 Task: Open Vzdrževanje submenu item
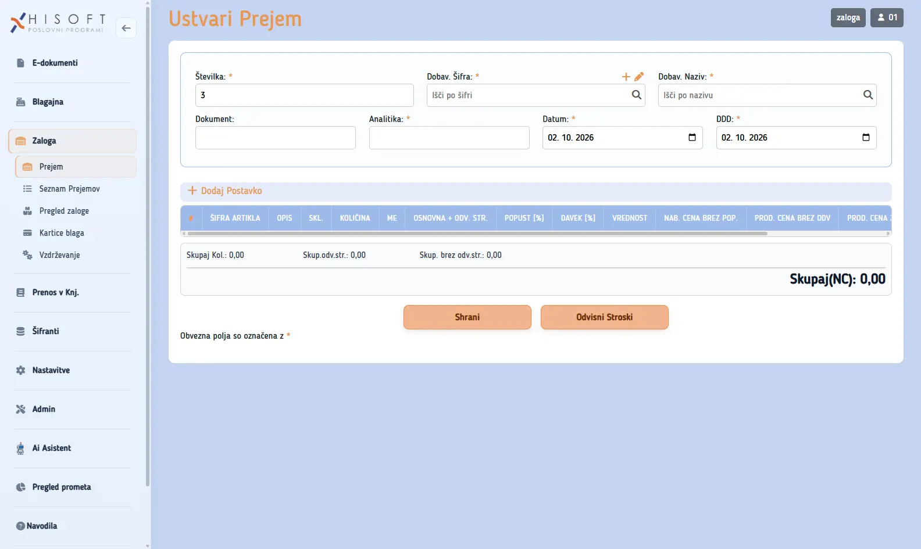pos(76,255)
